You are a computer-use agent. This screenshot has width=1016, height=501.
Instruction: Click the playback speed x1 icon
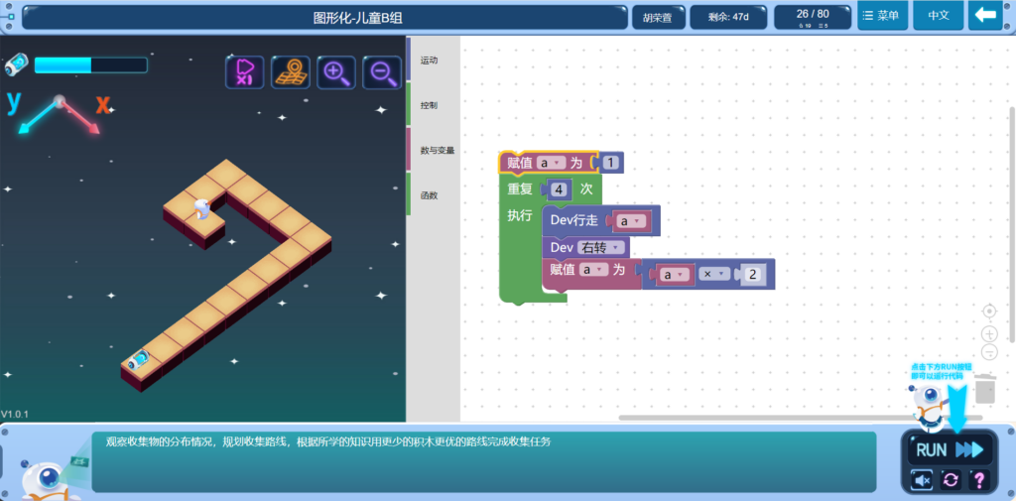244,71
